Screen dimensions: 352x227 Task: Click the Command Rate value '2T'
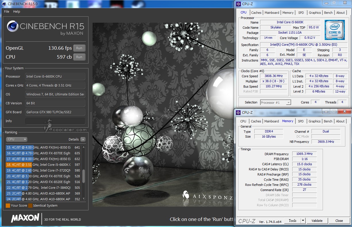click(304, 190)
